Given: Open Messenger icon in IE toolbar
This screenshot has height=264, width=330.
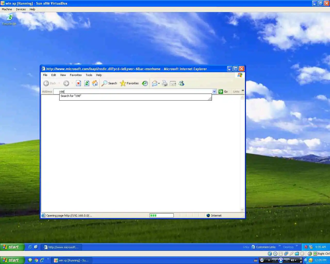Looking at the screenshot, I should point(181,83).
